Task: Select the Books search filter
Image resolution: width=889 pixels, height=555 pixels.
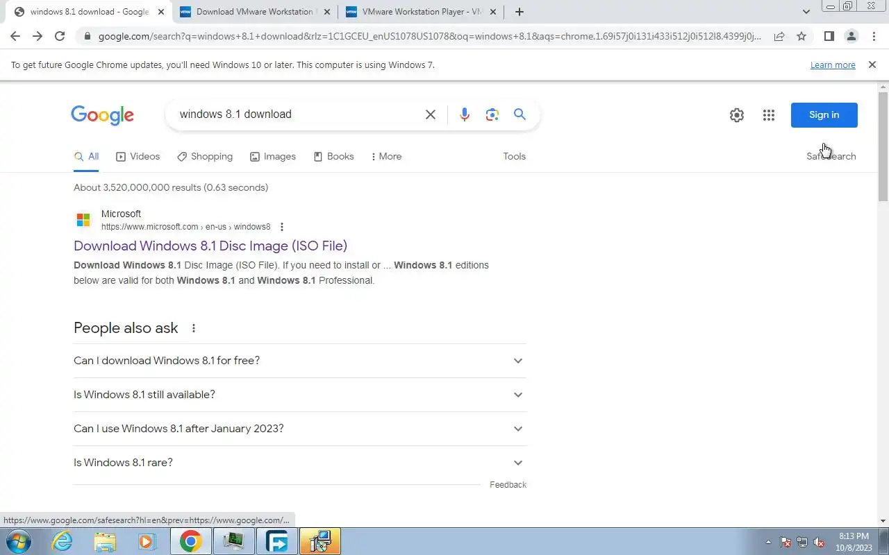Action: coord(333,157)
